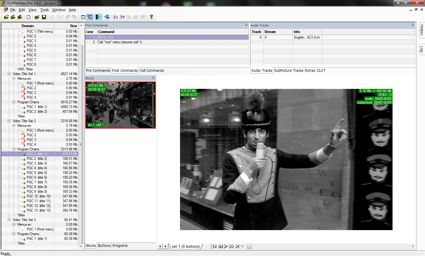The image size is (425, 256).
Task: Click the list with blue return arrow icon
Action: 122,17
